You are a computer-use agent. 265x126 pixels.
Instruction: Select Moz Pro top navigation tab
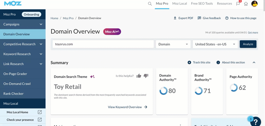tap(162, 3)
